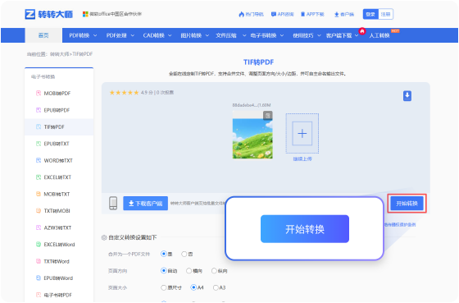Choose A4 for 页面大小
Image resolution: width=459 pixels, height=303 pixels.
[193, 287]
